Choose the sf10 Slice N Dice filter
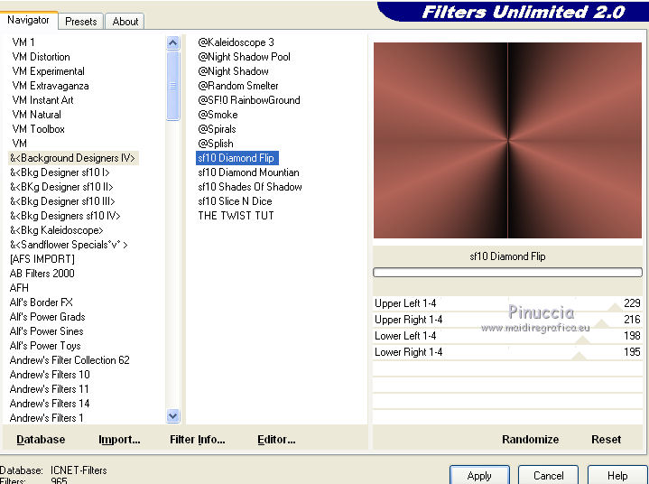This screenshot has height=484, width=649. tap(235, 201)
